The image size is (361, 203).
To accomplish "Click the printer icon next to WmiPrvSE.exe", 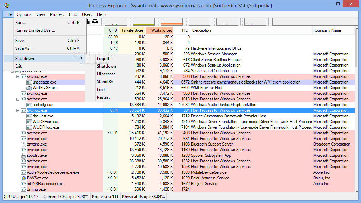I will pyautogui.click(x=29, y=88).
